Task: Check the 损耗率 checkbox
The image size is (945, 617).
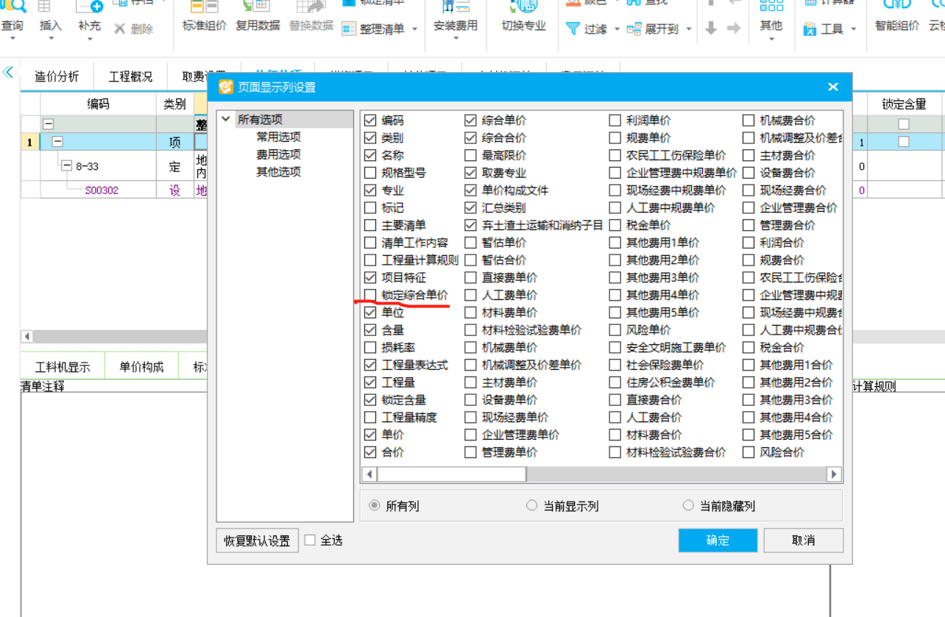Action: point(370,347)
